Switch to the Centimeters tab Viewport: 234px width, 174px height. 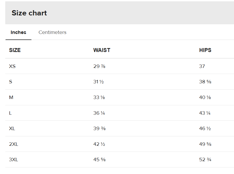click(52, 32)
